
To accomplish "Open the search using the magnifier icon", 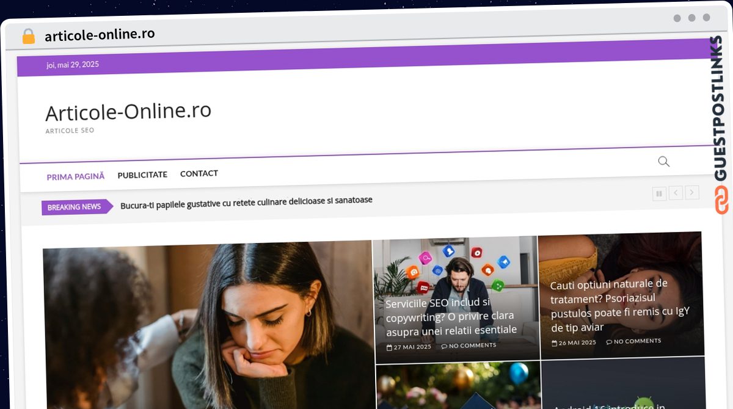I will [x=663, y=161].
